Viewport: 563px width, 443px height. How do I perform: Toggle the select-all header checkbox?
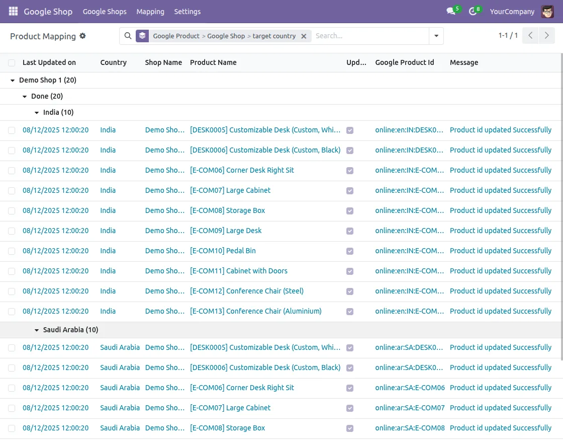coord(12,63)
